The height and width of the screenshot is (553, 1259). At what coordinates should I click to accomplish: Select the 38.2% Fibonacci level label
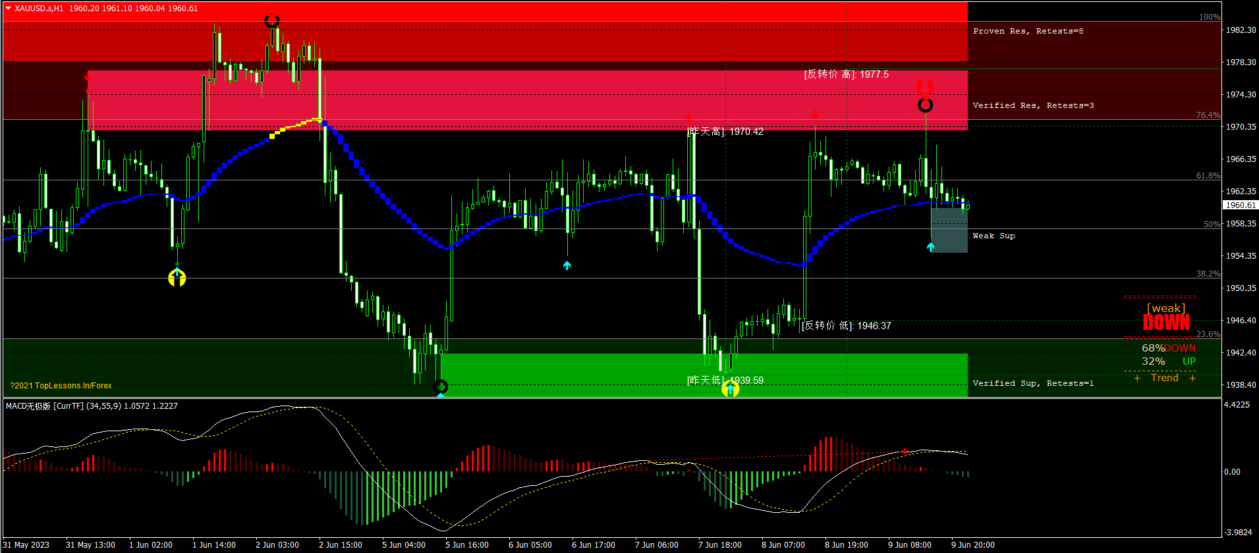tap(1208, 274)
